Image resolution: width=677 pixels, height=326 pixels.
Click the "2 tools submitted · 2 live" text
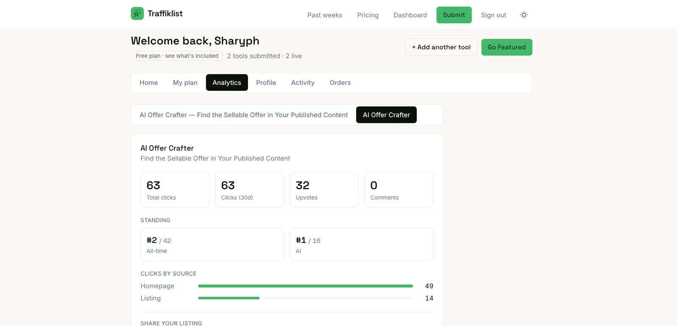[264, 56]
